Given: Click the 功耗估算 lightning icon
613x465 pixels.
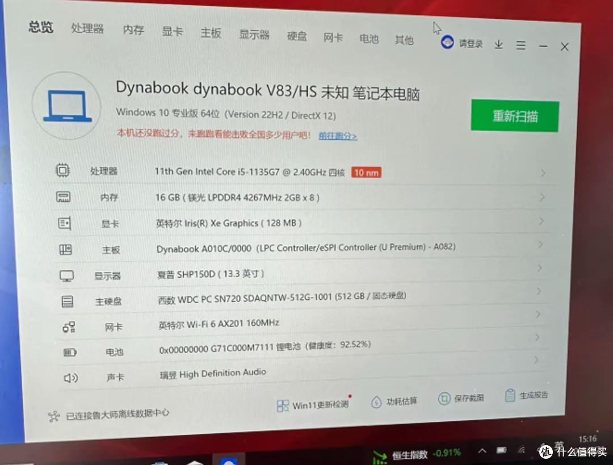Looking at the screenshot, I should (x=376, y=402).
